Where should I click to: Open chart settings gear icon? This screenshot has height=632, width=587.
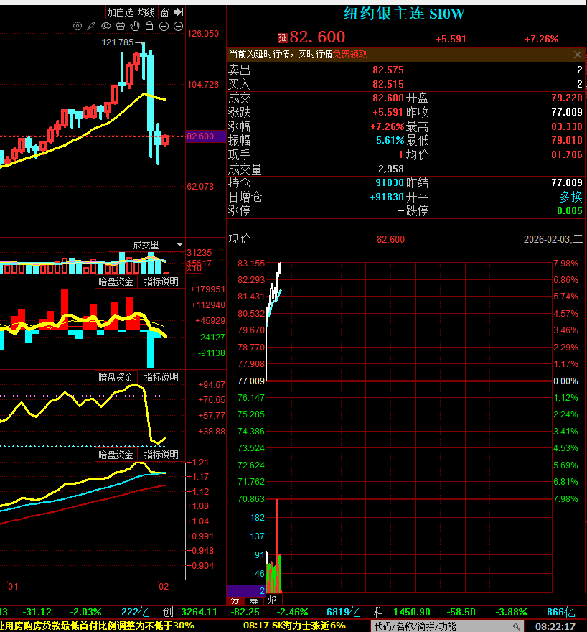click(78, 26)
